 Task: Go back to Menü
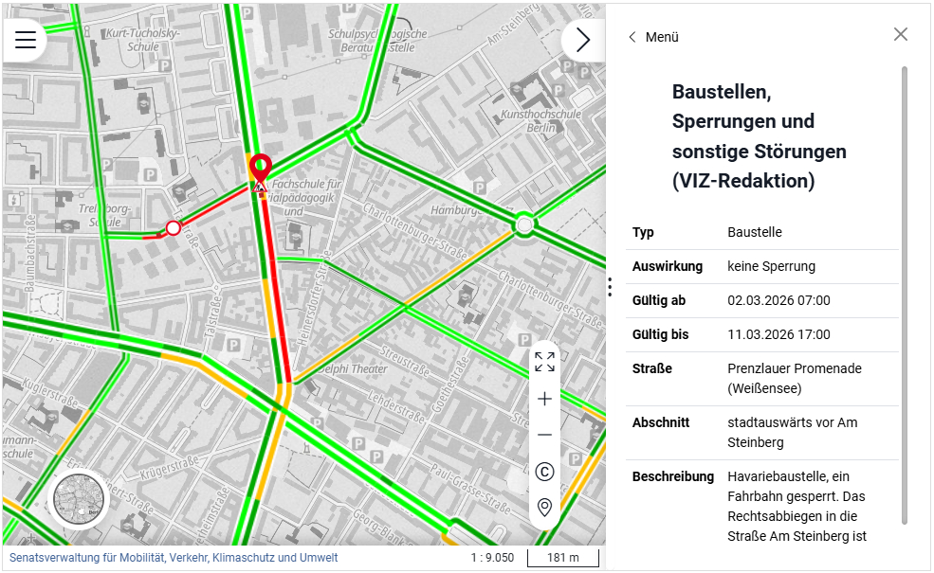coord(653,37)
